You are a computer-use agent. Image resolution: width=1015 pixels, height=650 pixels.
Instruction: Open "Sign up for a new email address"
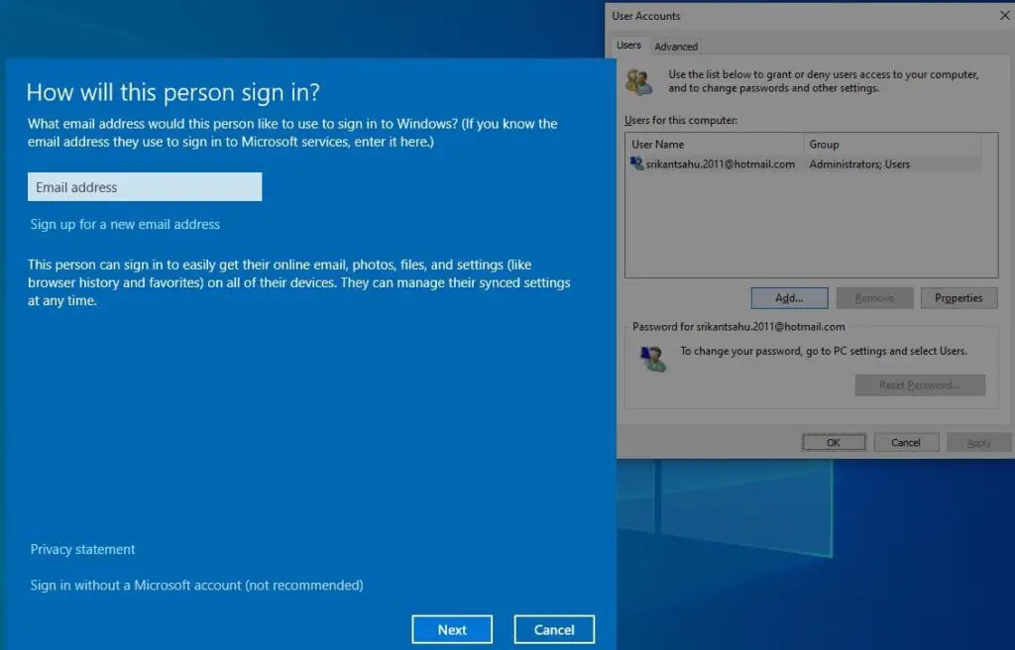pos(125,224)
